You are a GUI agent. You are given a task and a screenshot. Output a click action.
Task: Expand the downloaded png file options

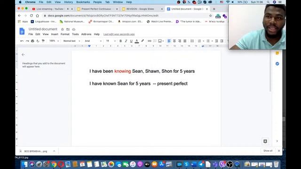click(54, 151)
